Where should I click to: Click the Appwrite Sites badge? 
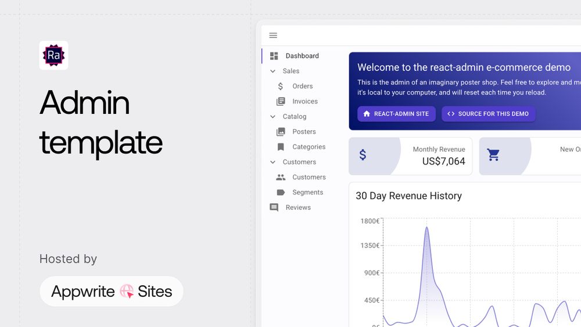coord(112,292)
